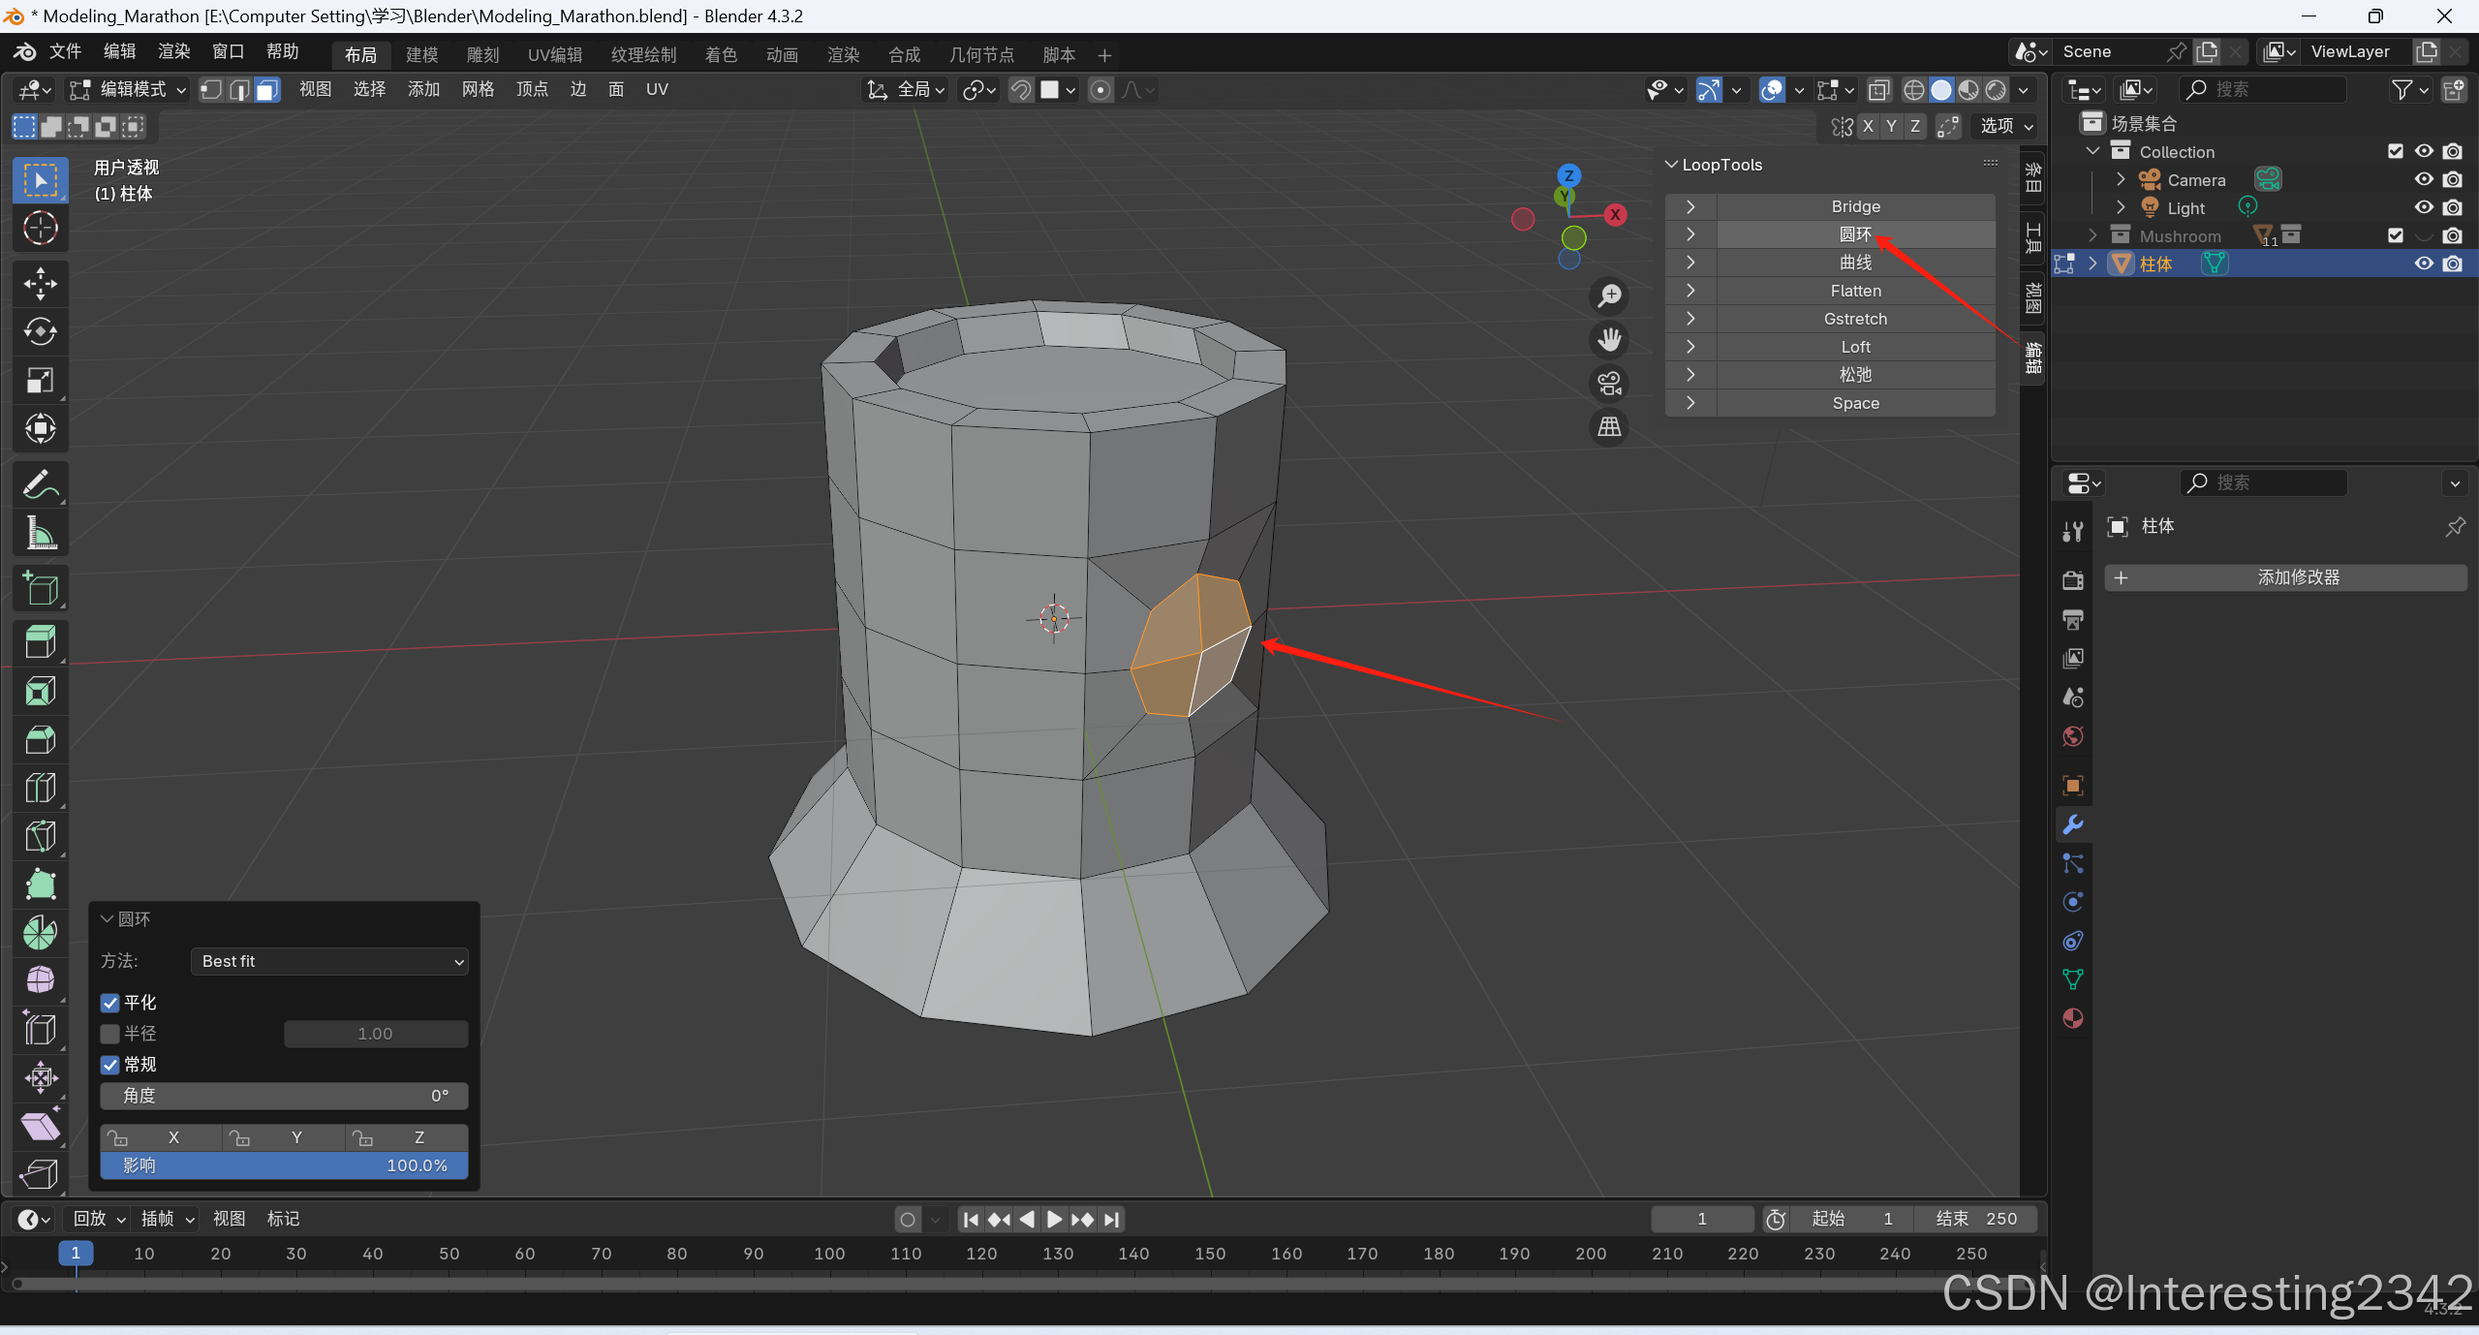Expand the Mushroom collection in outliner

coord(2092,235)
